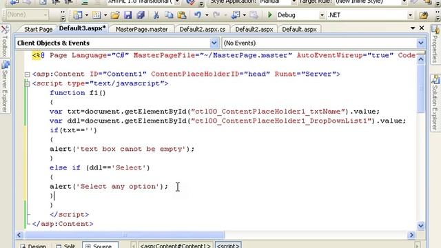This screenshot has width=441, height=248.
Task: Click the Save All icon
Action: 141,15
